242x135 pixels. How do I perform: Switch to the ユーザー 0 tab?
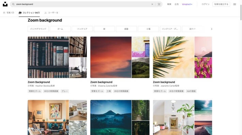point(51,13)
